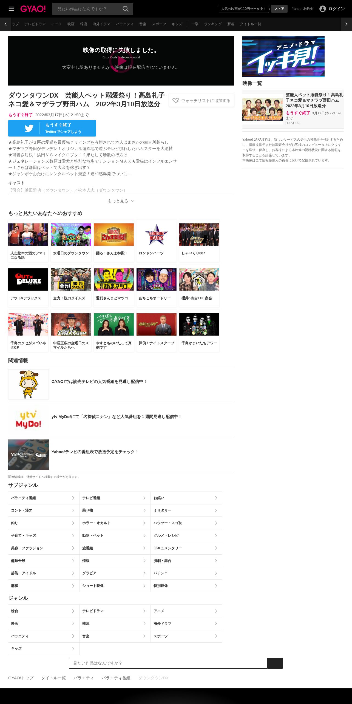Open the 読売テレビ mascot related link

121,384
